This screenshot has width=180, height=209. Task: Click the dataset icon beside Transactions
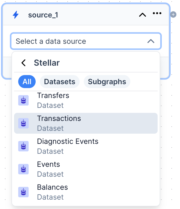(x=23, y=123)
